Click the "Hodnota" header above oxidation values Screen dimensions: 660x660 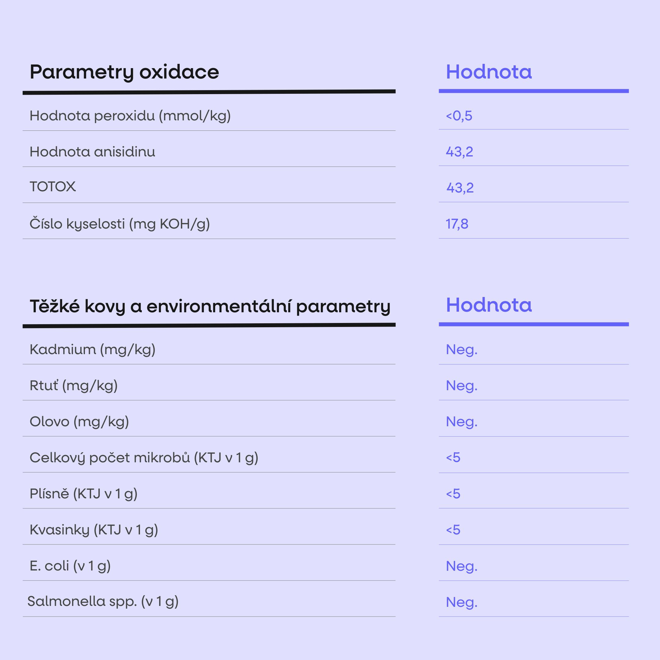click(489, 72)
